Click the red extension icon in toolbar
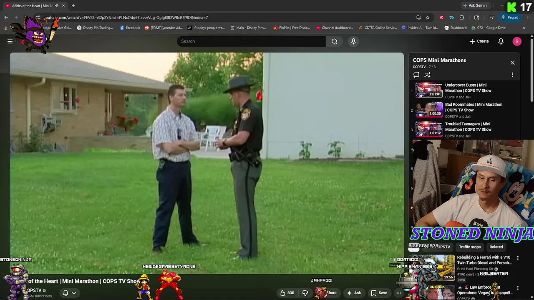Viewport: 534px width, 300px height. pos(442,17)
